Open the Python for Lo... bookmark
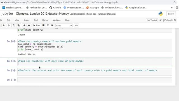This screenshot has width=179, height=101. coord(36,8)
